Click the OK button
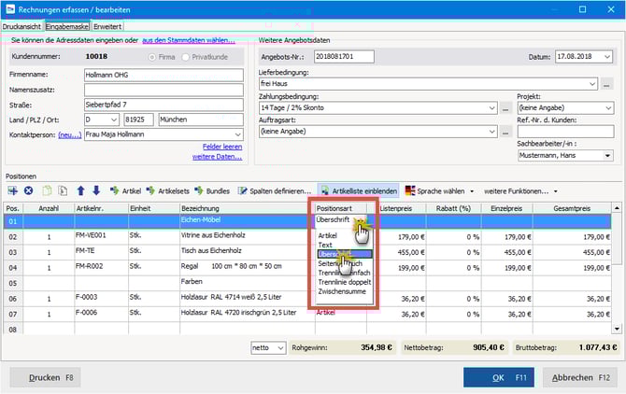This screenshot has height=394, width=626. coord(499,377)
